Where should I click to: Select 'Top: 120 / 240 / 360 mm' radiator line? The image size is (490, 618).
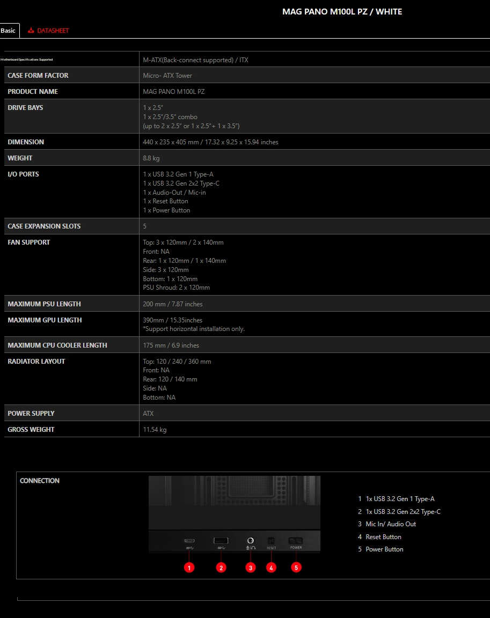pos(177,362)
